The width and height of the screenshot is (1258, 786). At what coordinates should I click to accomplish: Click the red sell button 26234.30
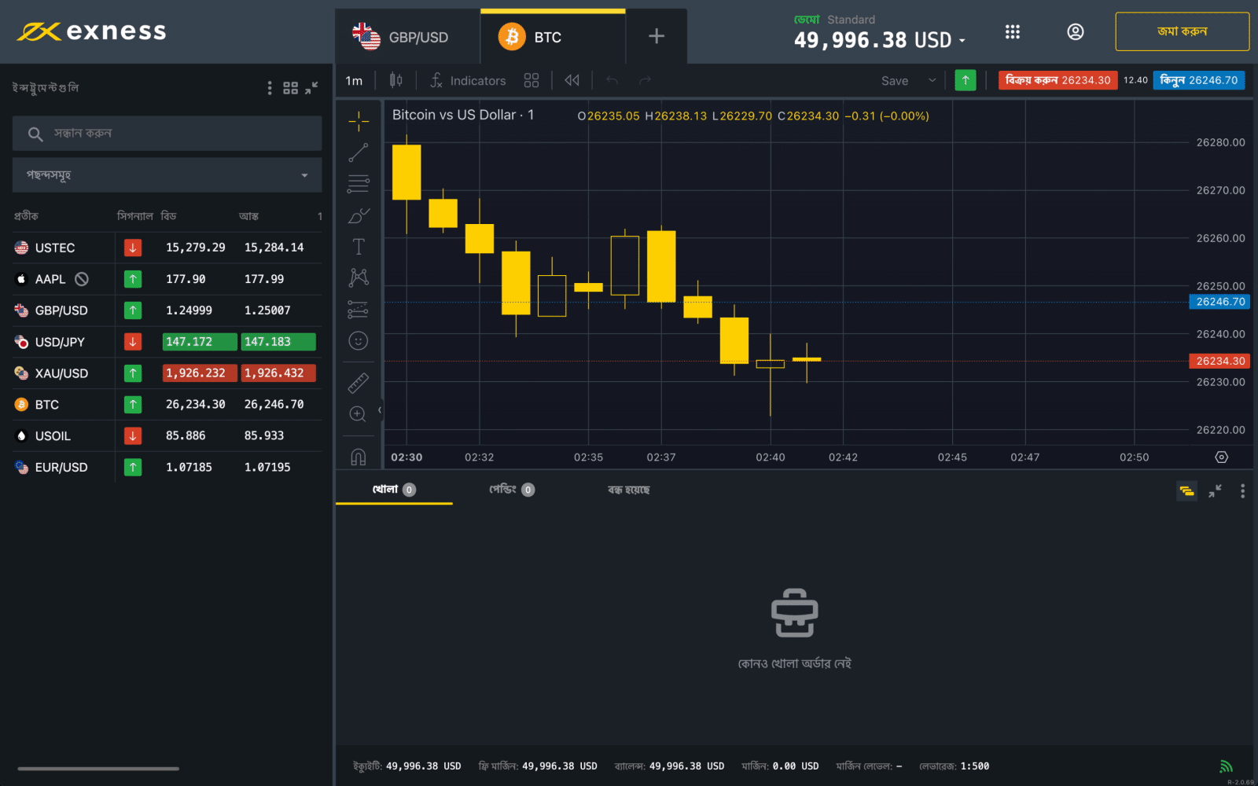click(1058, 80)
